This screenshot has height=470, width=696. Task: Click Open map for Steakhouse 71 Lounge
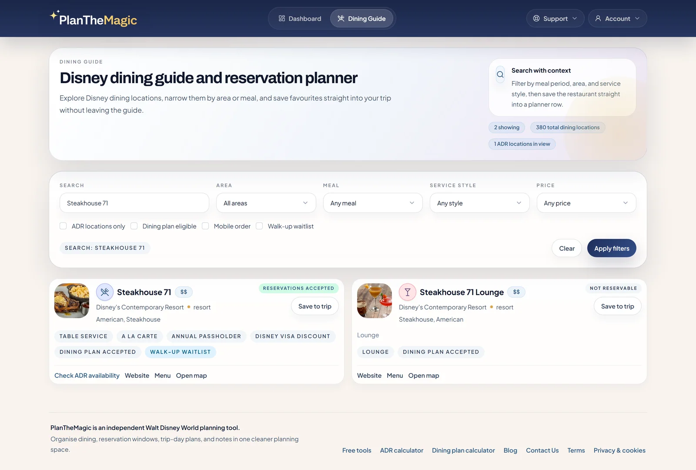424,376
